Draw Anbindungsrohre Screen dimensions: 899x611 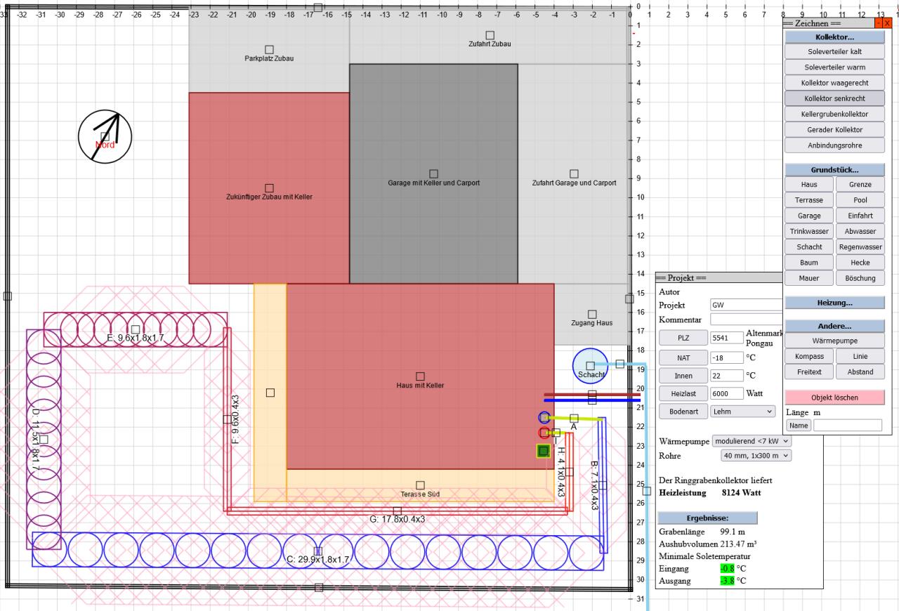pos(834,145)
